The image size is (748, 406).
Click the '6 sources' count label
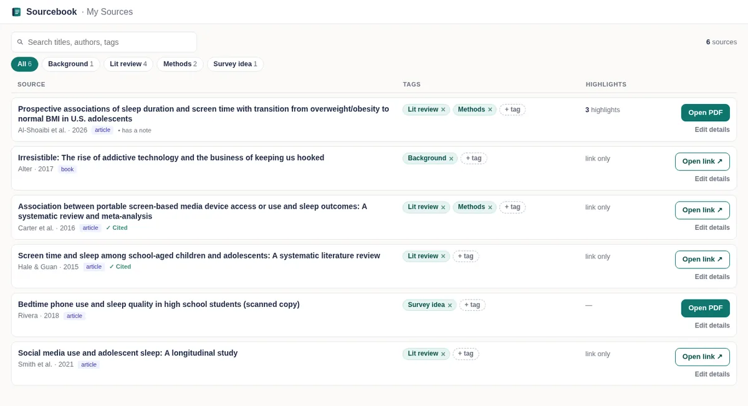(x=721, y=42)
